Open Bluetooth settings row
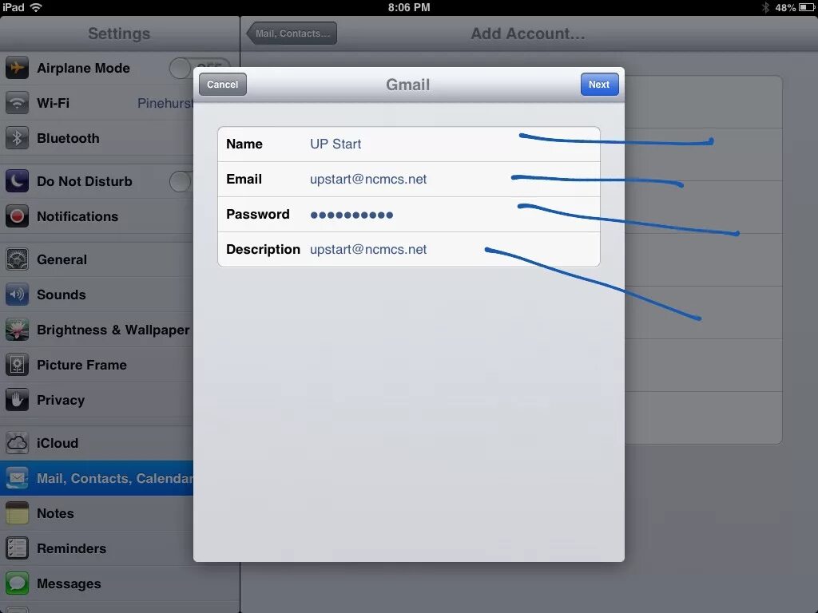This screenshot has height=613, width=818. 97,138
